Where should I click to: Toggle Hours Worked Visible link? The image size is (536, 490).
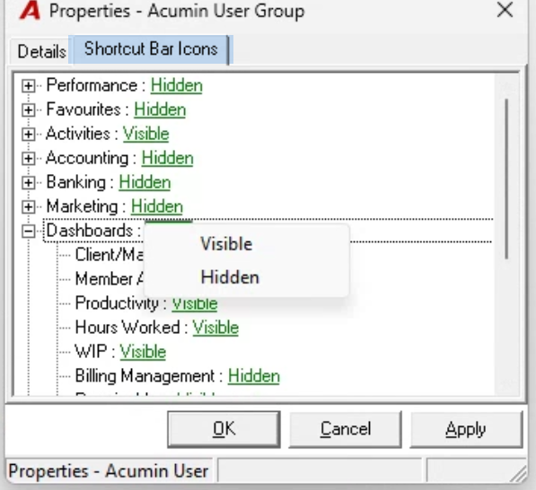(x=215, y=328)
